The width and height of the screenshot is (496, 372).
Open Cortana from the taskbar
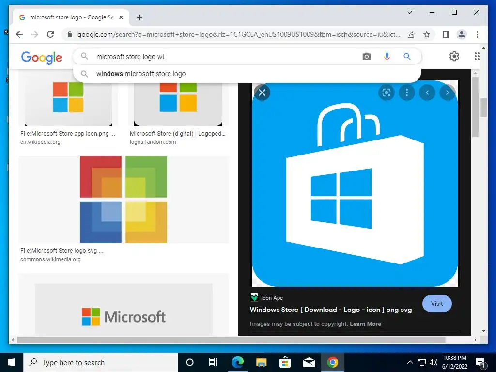tap(189, 362)
